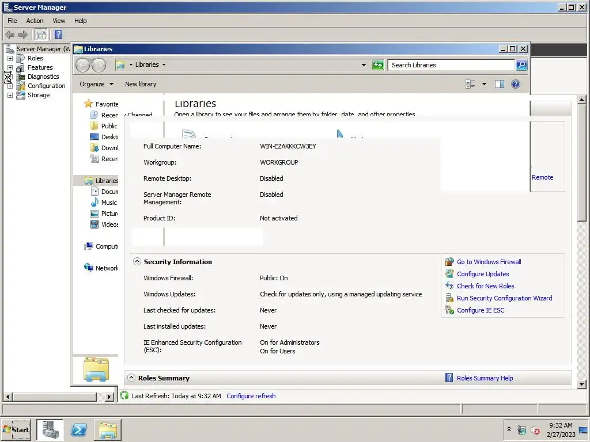Image resolution: width=590 pixels, height=442 pixels.
Task: Click the muted volume tray icon
Action: [535, 430]
